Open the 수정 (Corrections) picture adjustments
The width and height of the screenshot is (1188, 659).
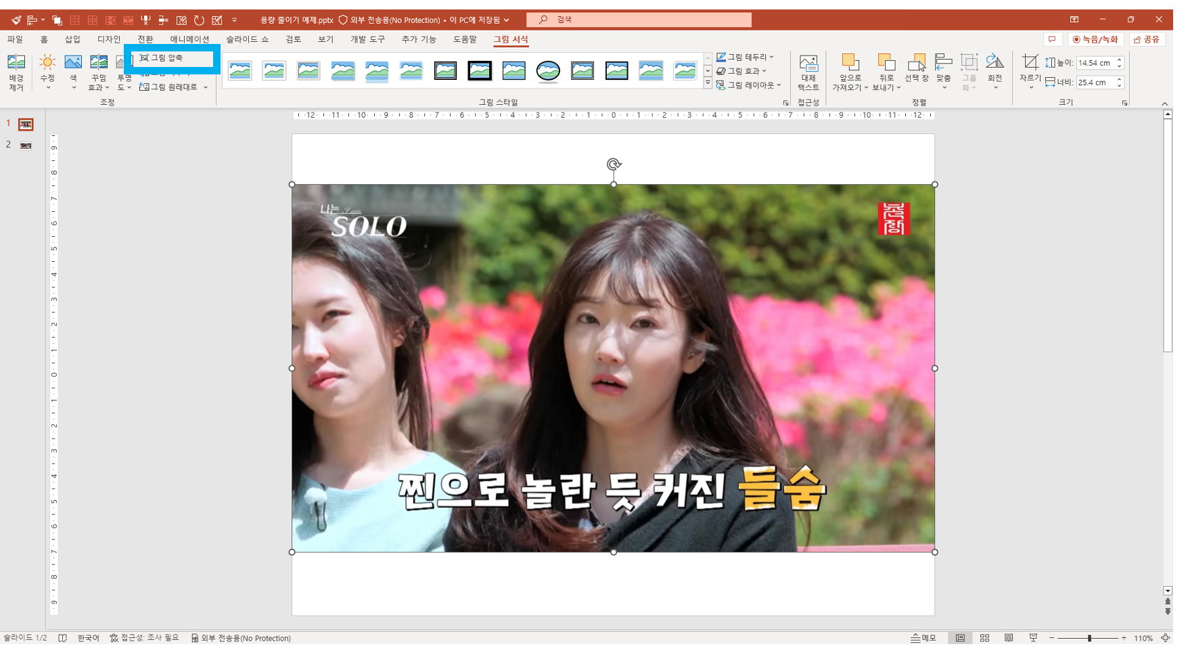[x=47, y=72]
